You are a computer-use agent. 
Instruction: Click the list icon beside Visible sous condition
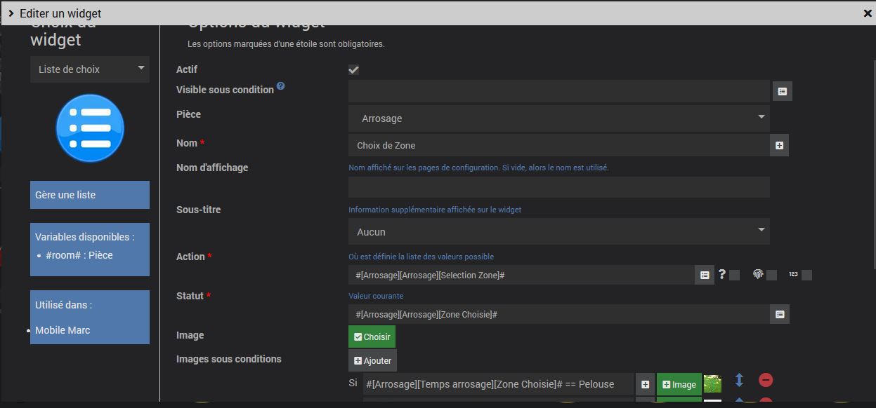783,91
